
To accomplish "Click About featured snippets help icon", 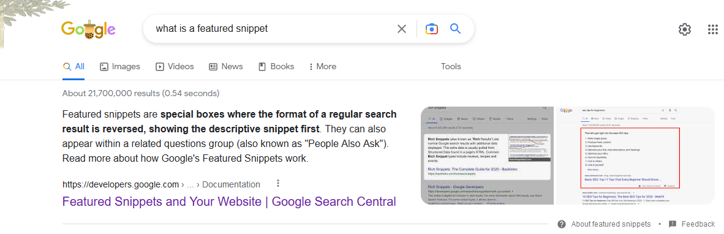I will coord(562,224).
